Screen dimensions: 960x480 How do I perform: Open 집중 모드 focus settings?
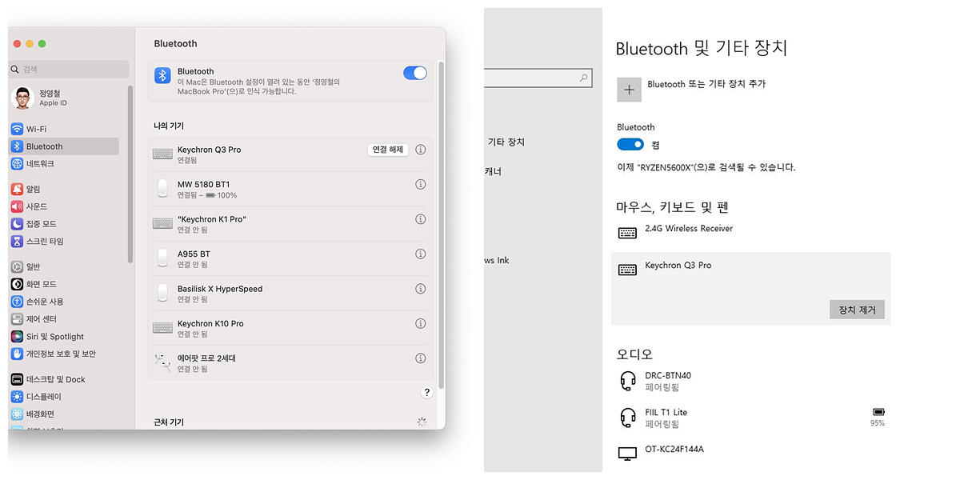point(64,224)
